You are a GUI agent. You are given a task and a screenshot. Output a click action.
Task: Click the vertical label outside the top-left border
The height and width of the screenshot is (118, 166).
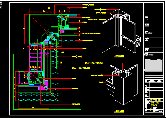(1, 5)
